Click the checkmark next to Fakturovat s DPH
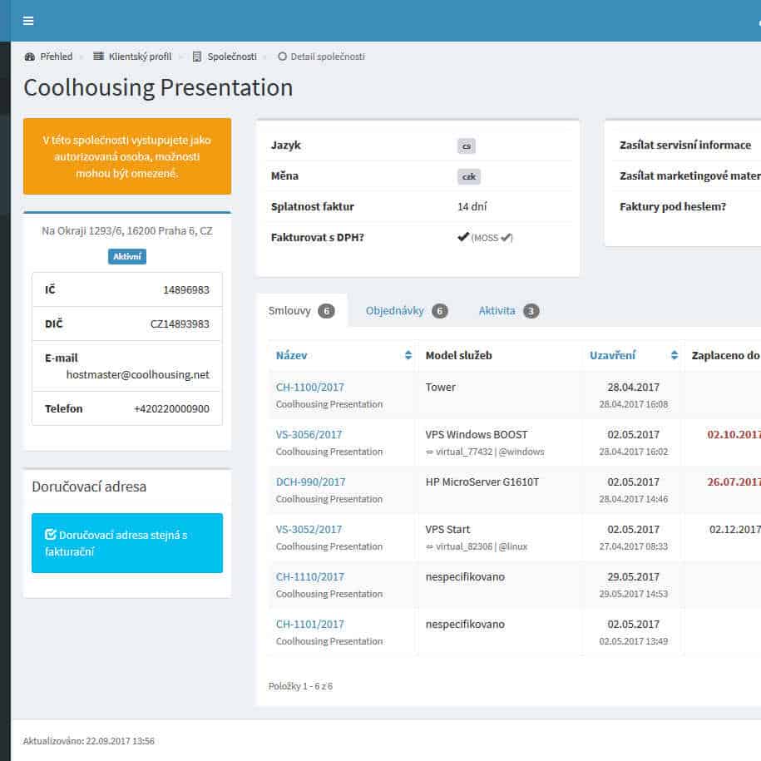Image resolution: width=761 pixels, height=761 pixels. click(x=463, y=237)
